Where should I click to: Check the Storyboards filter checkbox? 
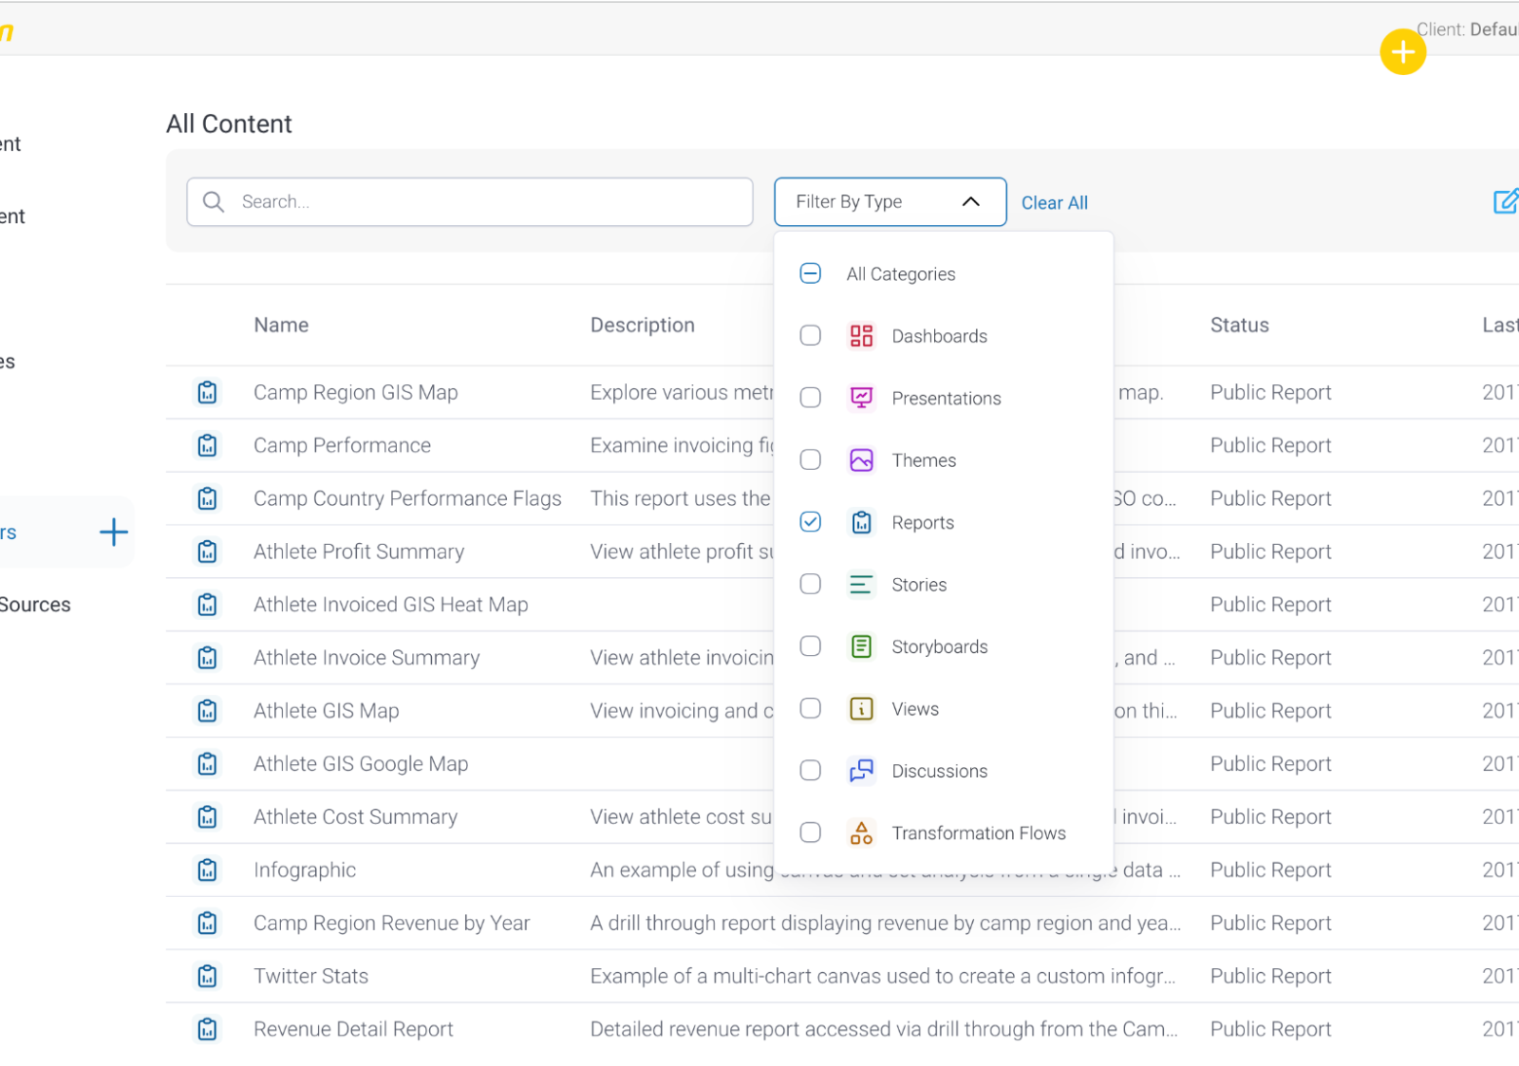click(810, 646)
